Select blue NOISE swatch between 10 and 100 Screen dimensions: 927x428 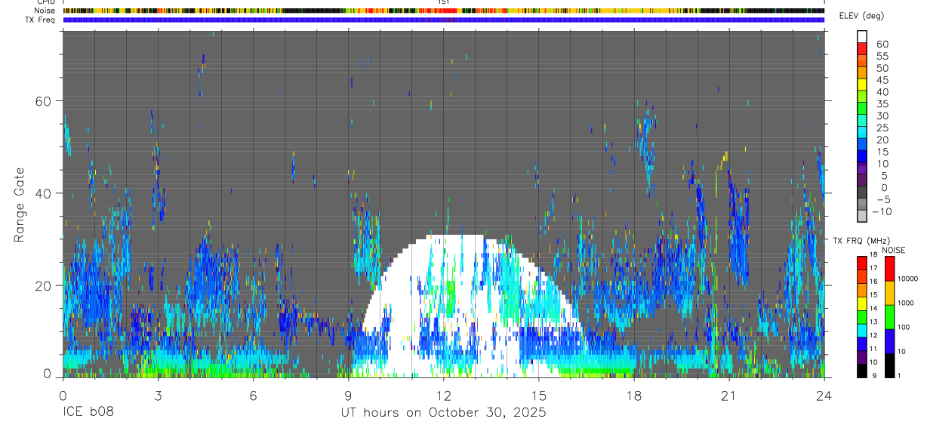(x=889, y=340)
